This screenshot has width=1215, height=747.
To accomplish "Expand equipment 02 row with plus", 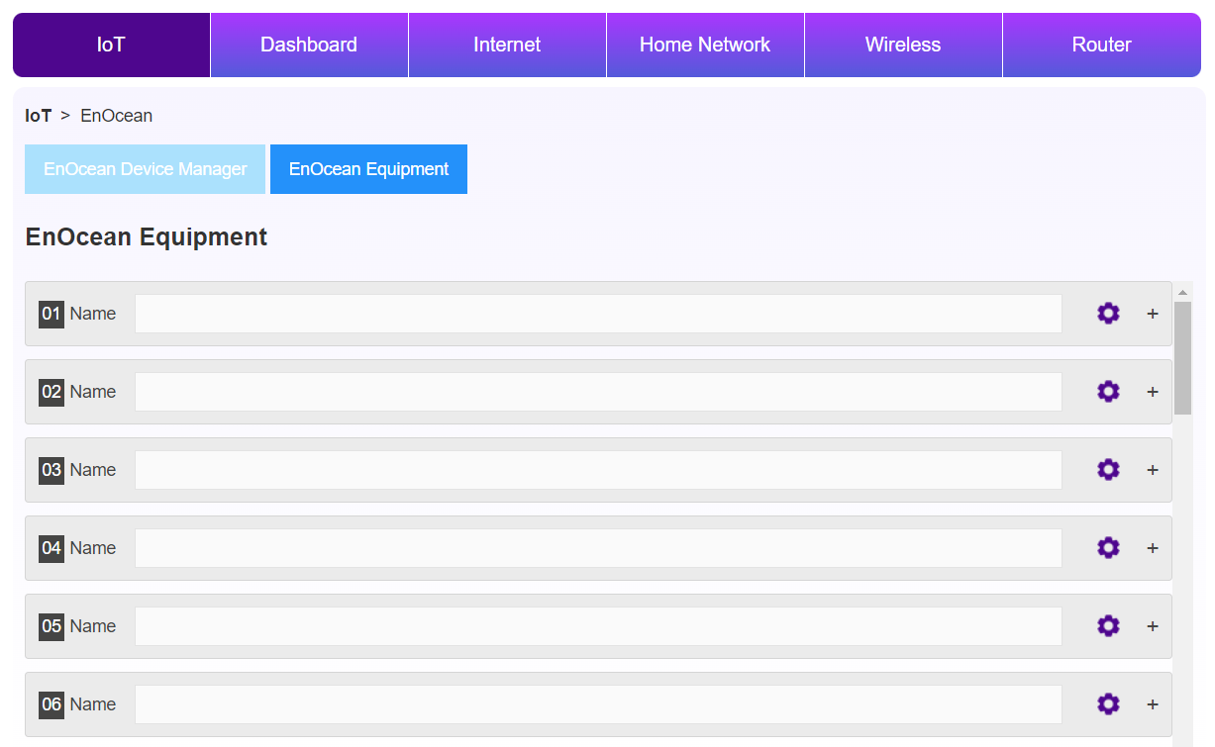I will (x=1153, y=392).
